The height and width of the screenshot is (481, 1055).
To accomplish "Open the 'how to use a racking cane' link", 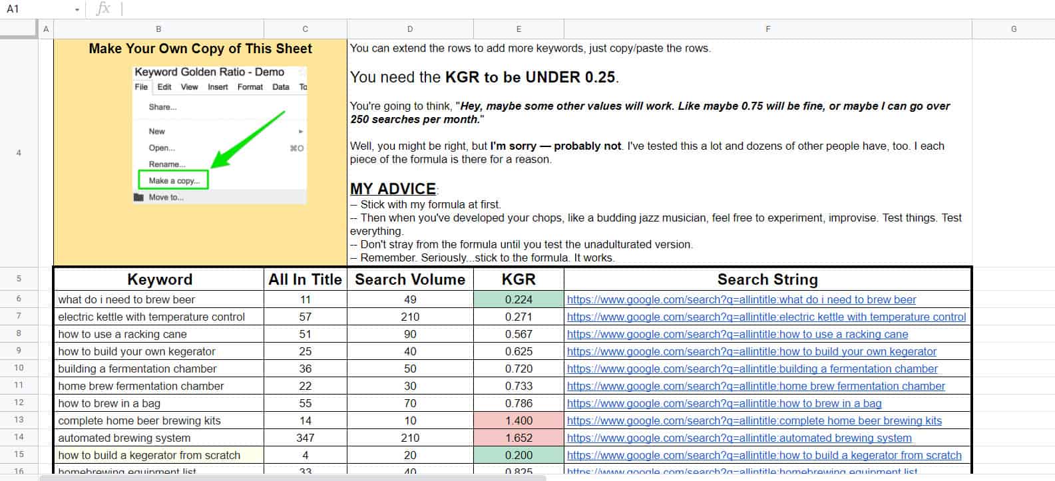I will [737, 335].
